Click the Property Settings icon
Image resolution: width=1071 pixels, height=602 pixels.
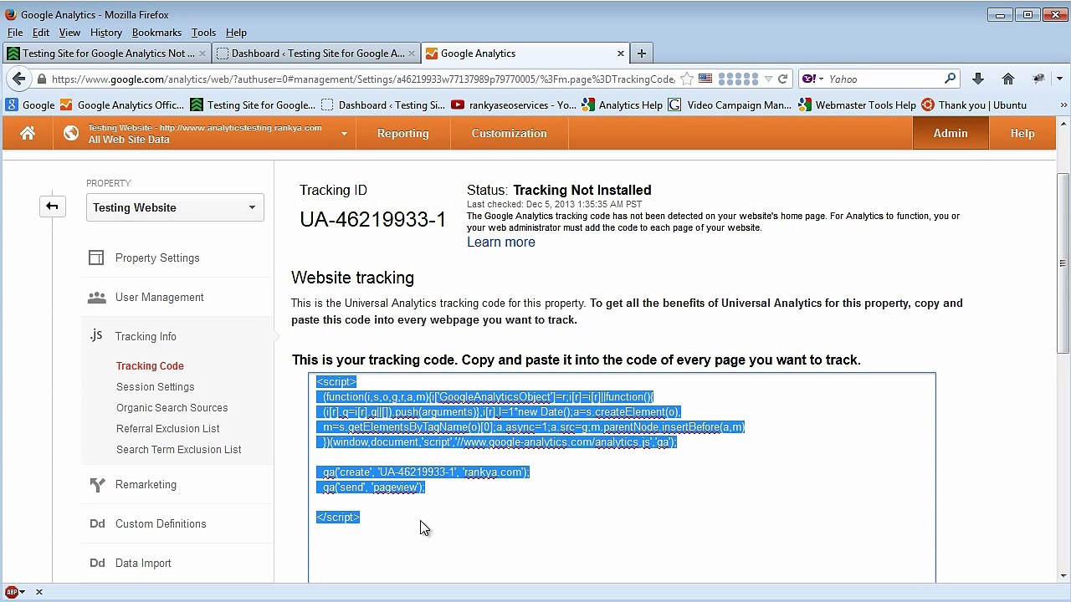click(x=96, y=258)
